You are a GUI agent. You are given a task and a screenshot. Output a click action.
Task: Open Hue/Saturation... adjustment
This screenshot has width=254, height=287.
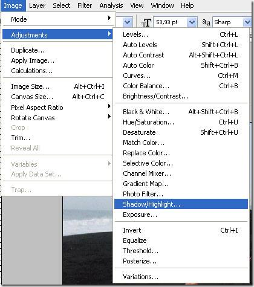click(x=181, y=122)
